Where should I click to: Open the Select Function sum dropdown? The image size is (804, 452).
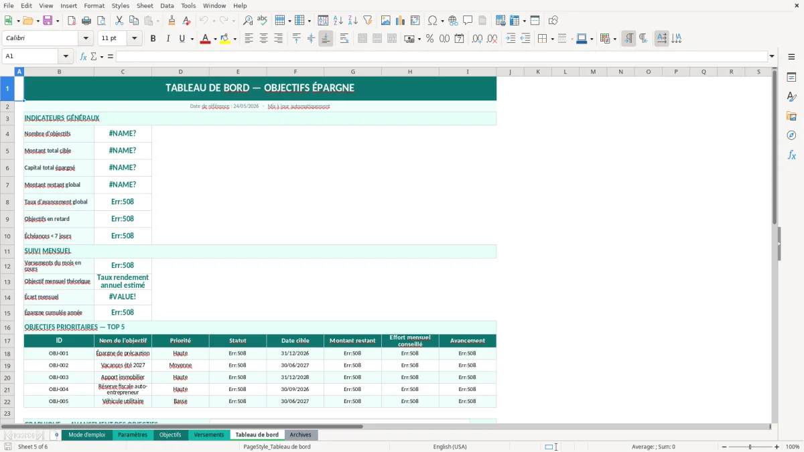click(x=103, y=57)
